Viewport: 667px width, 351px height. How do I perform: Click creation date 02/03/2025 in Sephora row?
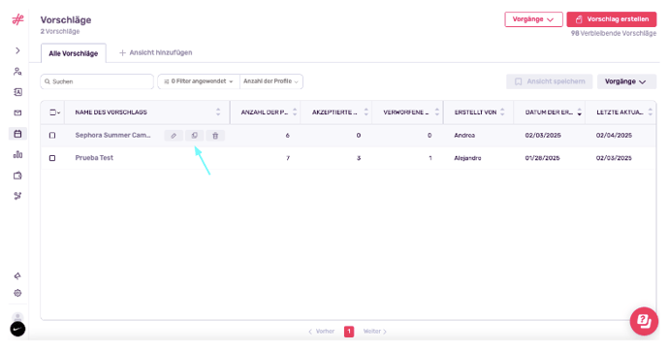tap(543, 136)
